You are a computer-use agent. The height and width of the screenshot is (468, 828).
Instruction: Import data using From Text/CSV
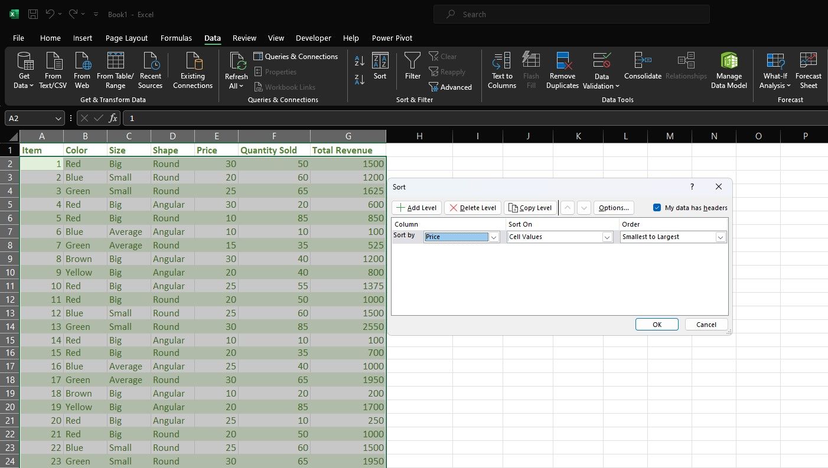(x=53, y=70)
